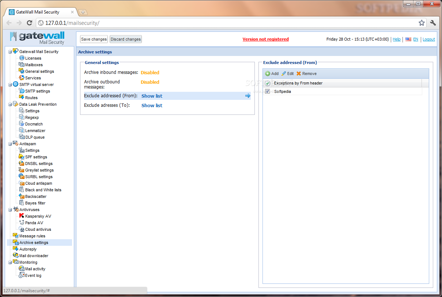
Task: Open Cloud antispam icon
Action: pyautogui.click(x=22, y=183)
